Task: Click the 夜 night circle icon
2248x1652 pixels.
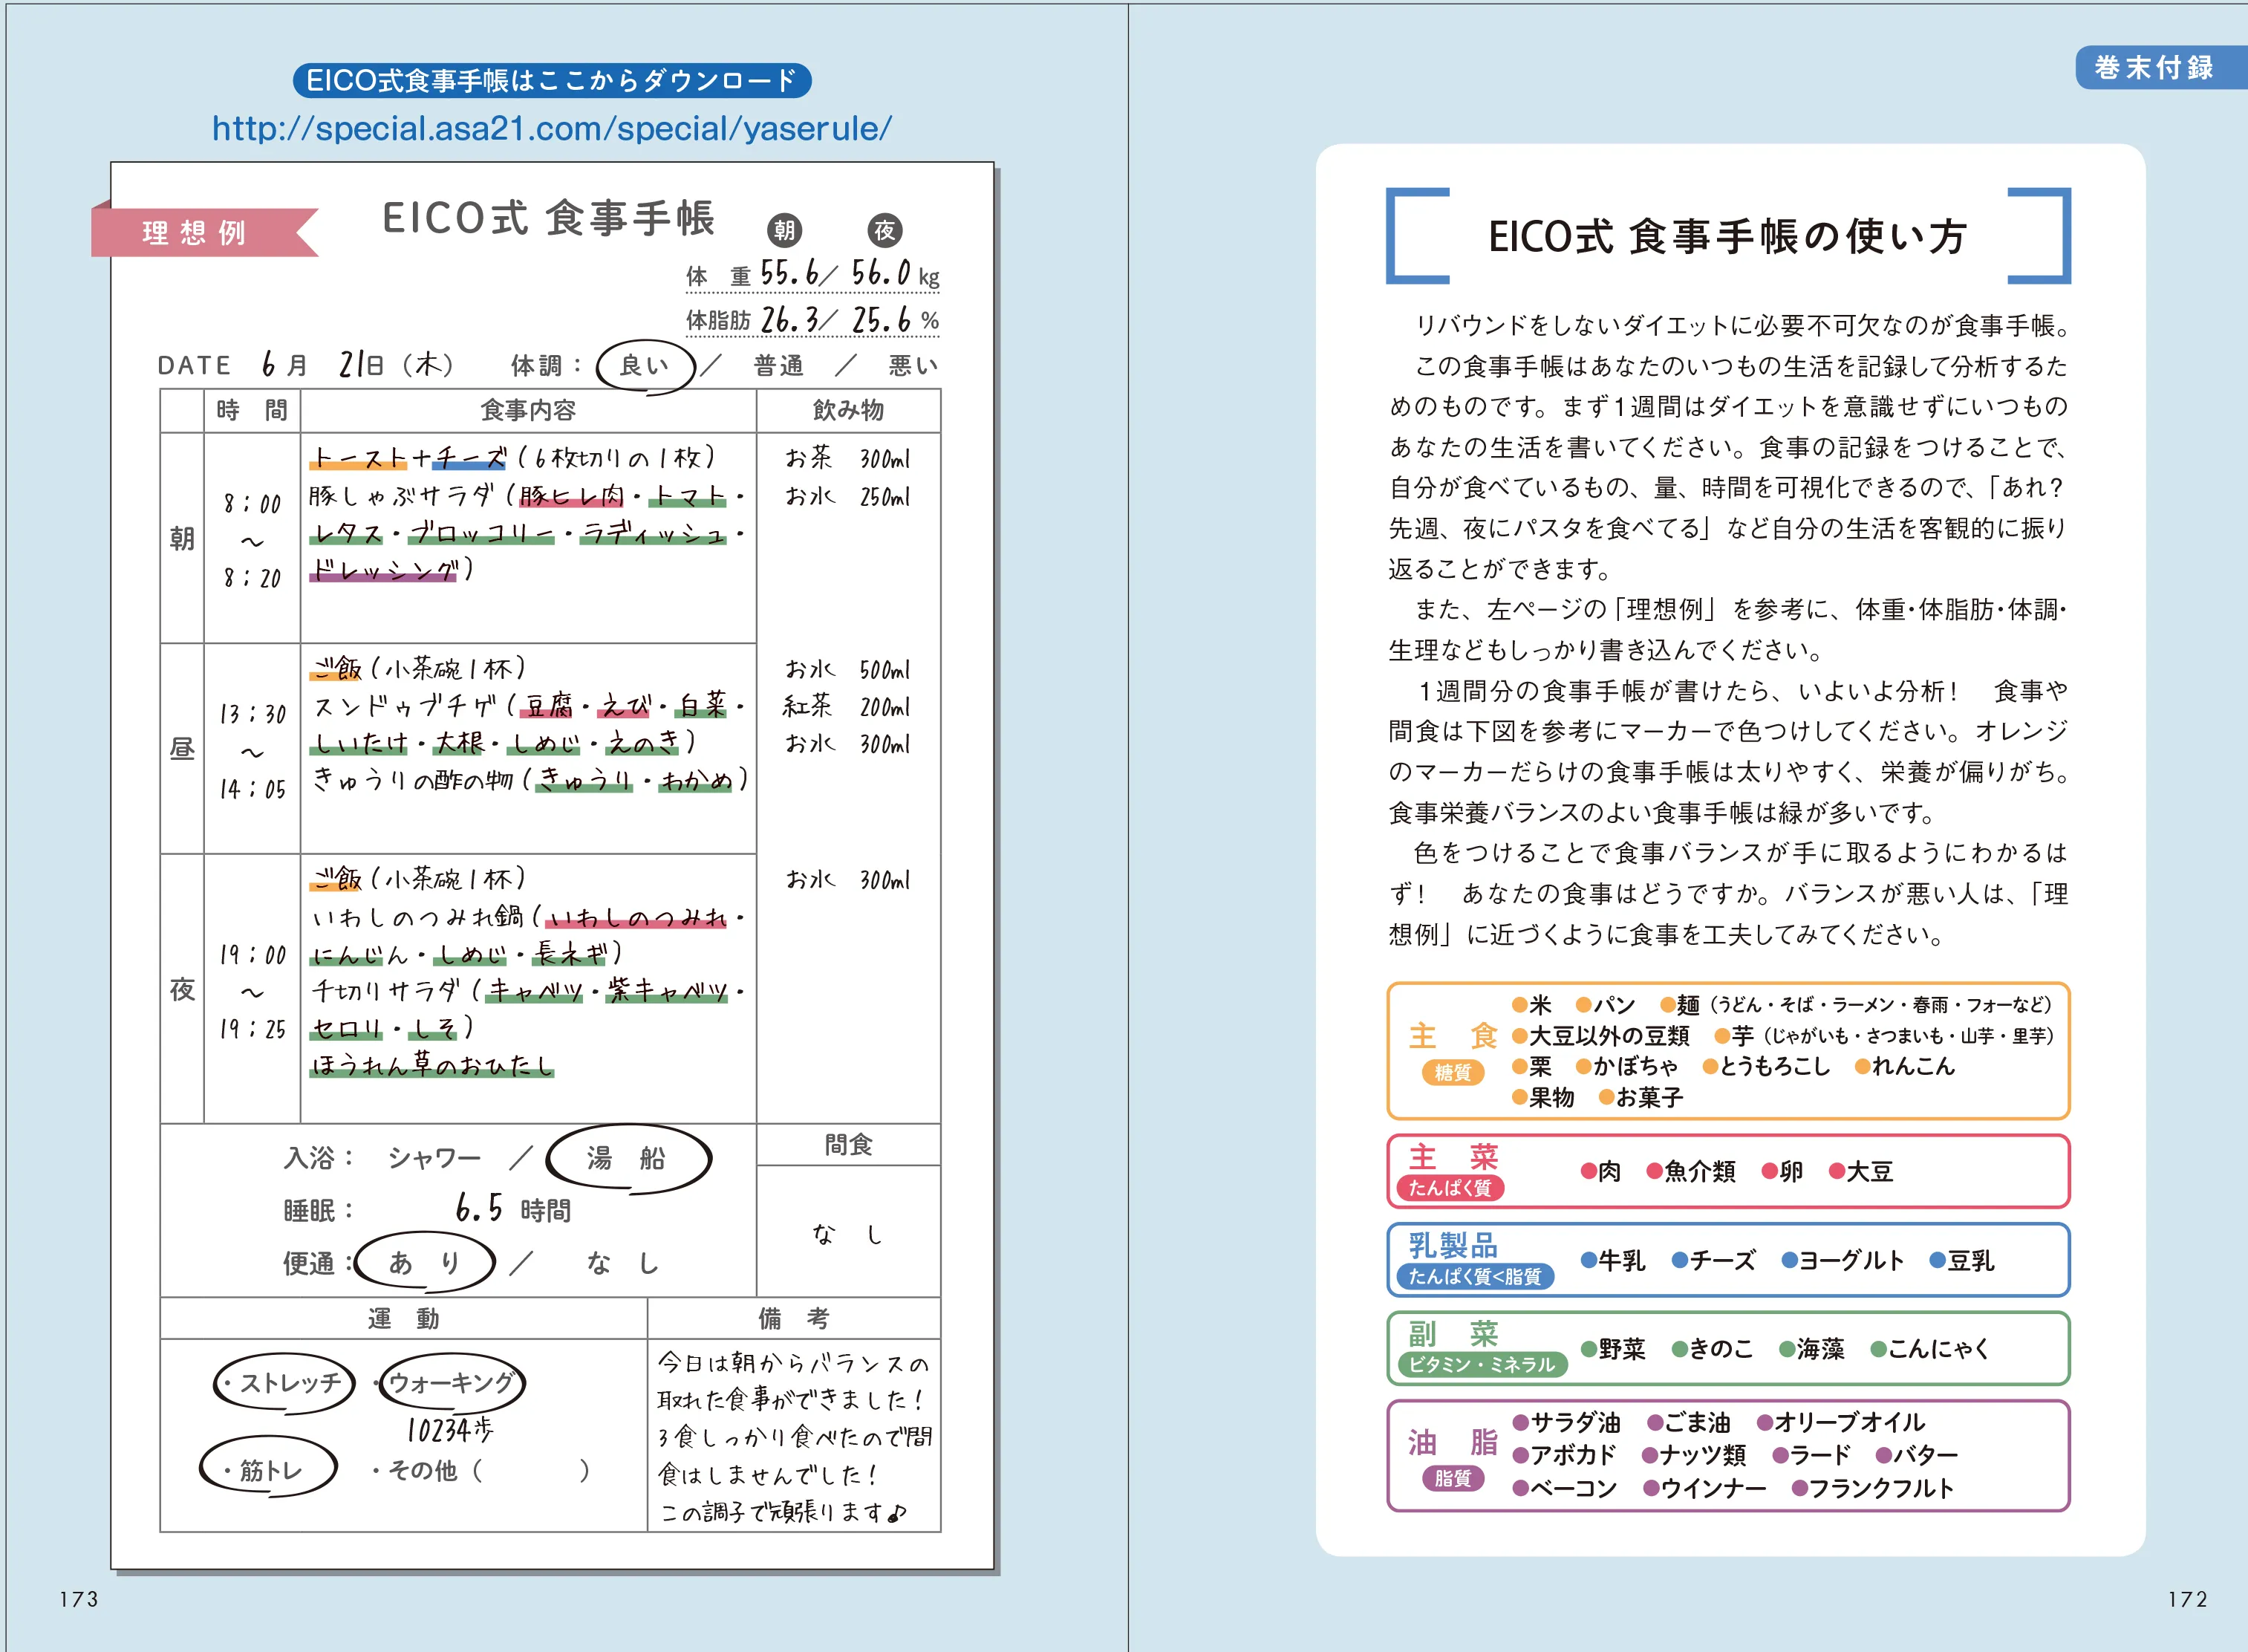Action: 884,231
